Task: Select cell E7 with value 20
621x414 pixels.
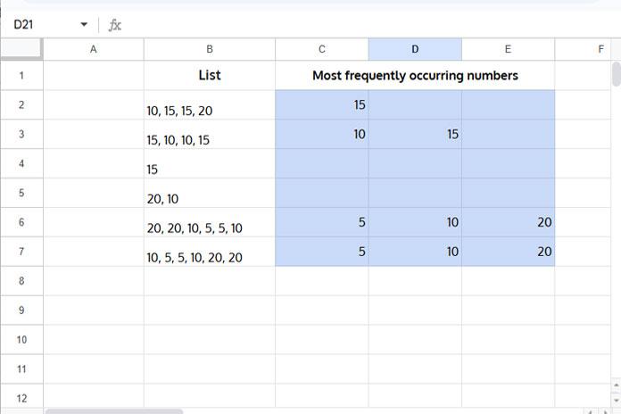Action: (508, 253)
